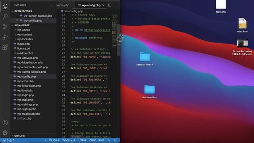
Task: Open Explorer panel ellipsis menu
Action: coord(52,5)
